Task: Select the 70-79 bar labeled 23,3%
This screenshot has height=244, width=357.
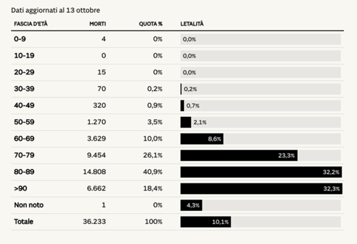Action: coord(239,155)
